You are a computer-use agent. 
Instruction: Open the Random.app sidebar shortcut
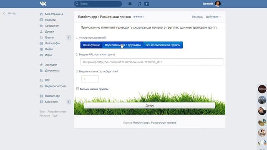53,96
